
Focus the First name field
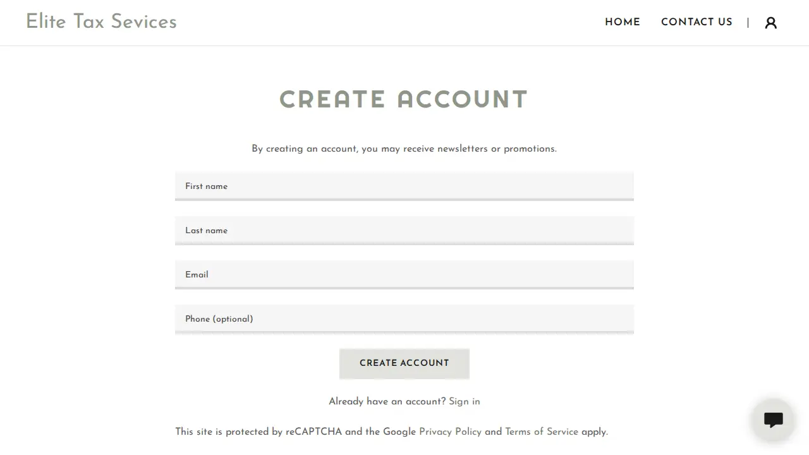pyautogui.click(x=404, y=186)
